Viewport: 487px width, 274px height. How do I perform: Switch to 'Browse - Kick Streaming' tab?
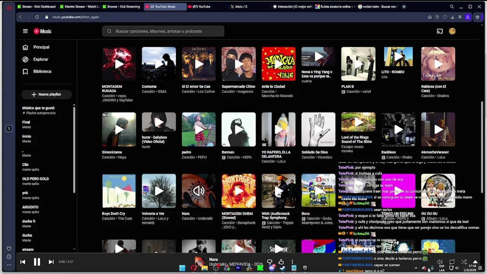tap(121, 6)
